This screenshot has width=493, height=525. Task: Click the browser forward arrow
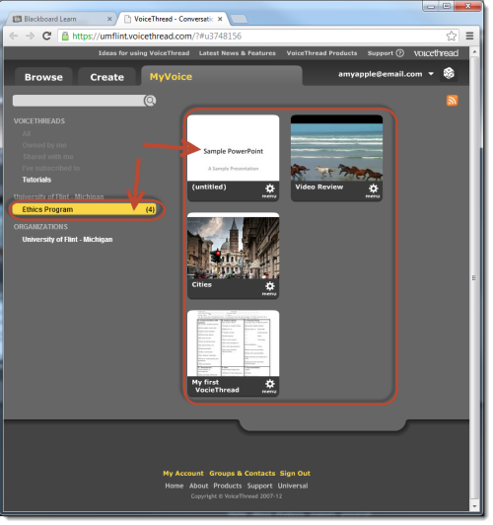[x=31, y=36]
